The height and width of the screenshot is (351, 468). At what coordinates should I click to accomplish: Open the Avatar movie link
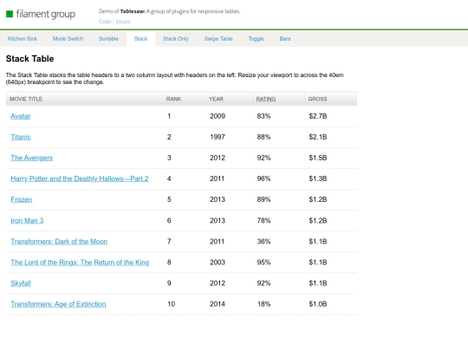(x=21, y=116)
